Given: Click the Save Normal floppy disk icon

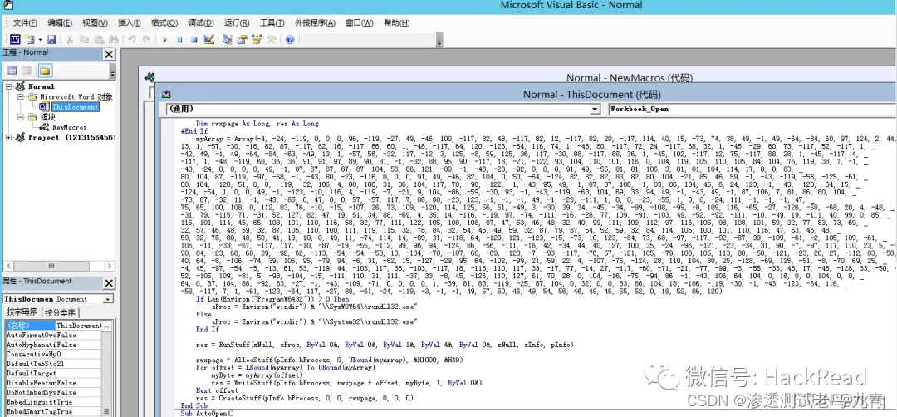Looking at the screenshot, I should [51, 40].
